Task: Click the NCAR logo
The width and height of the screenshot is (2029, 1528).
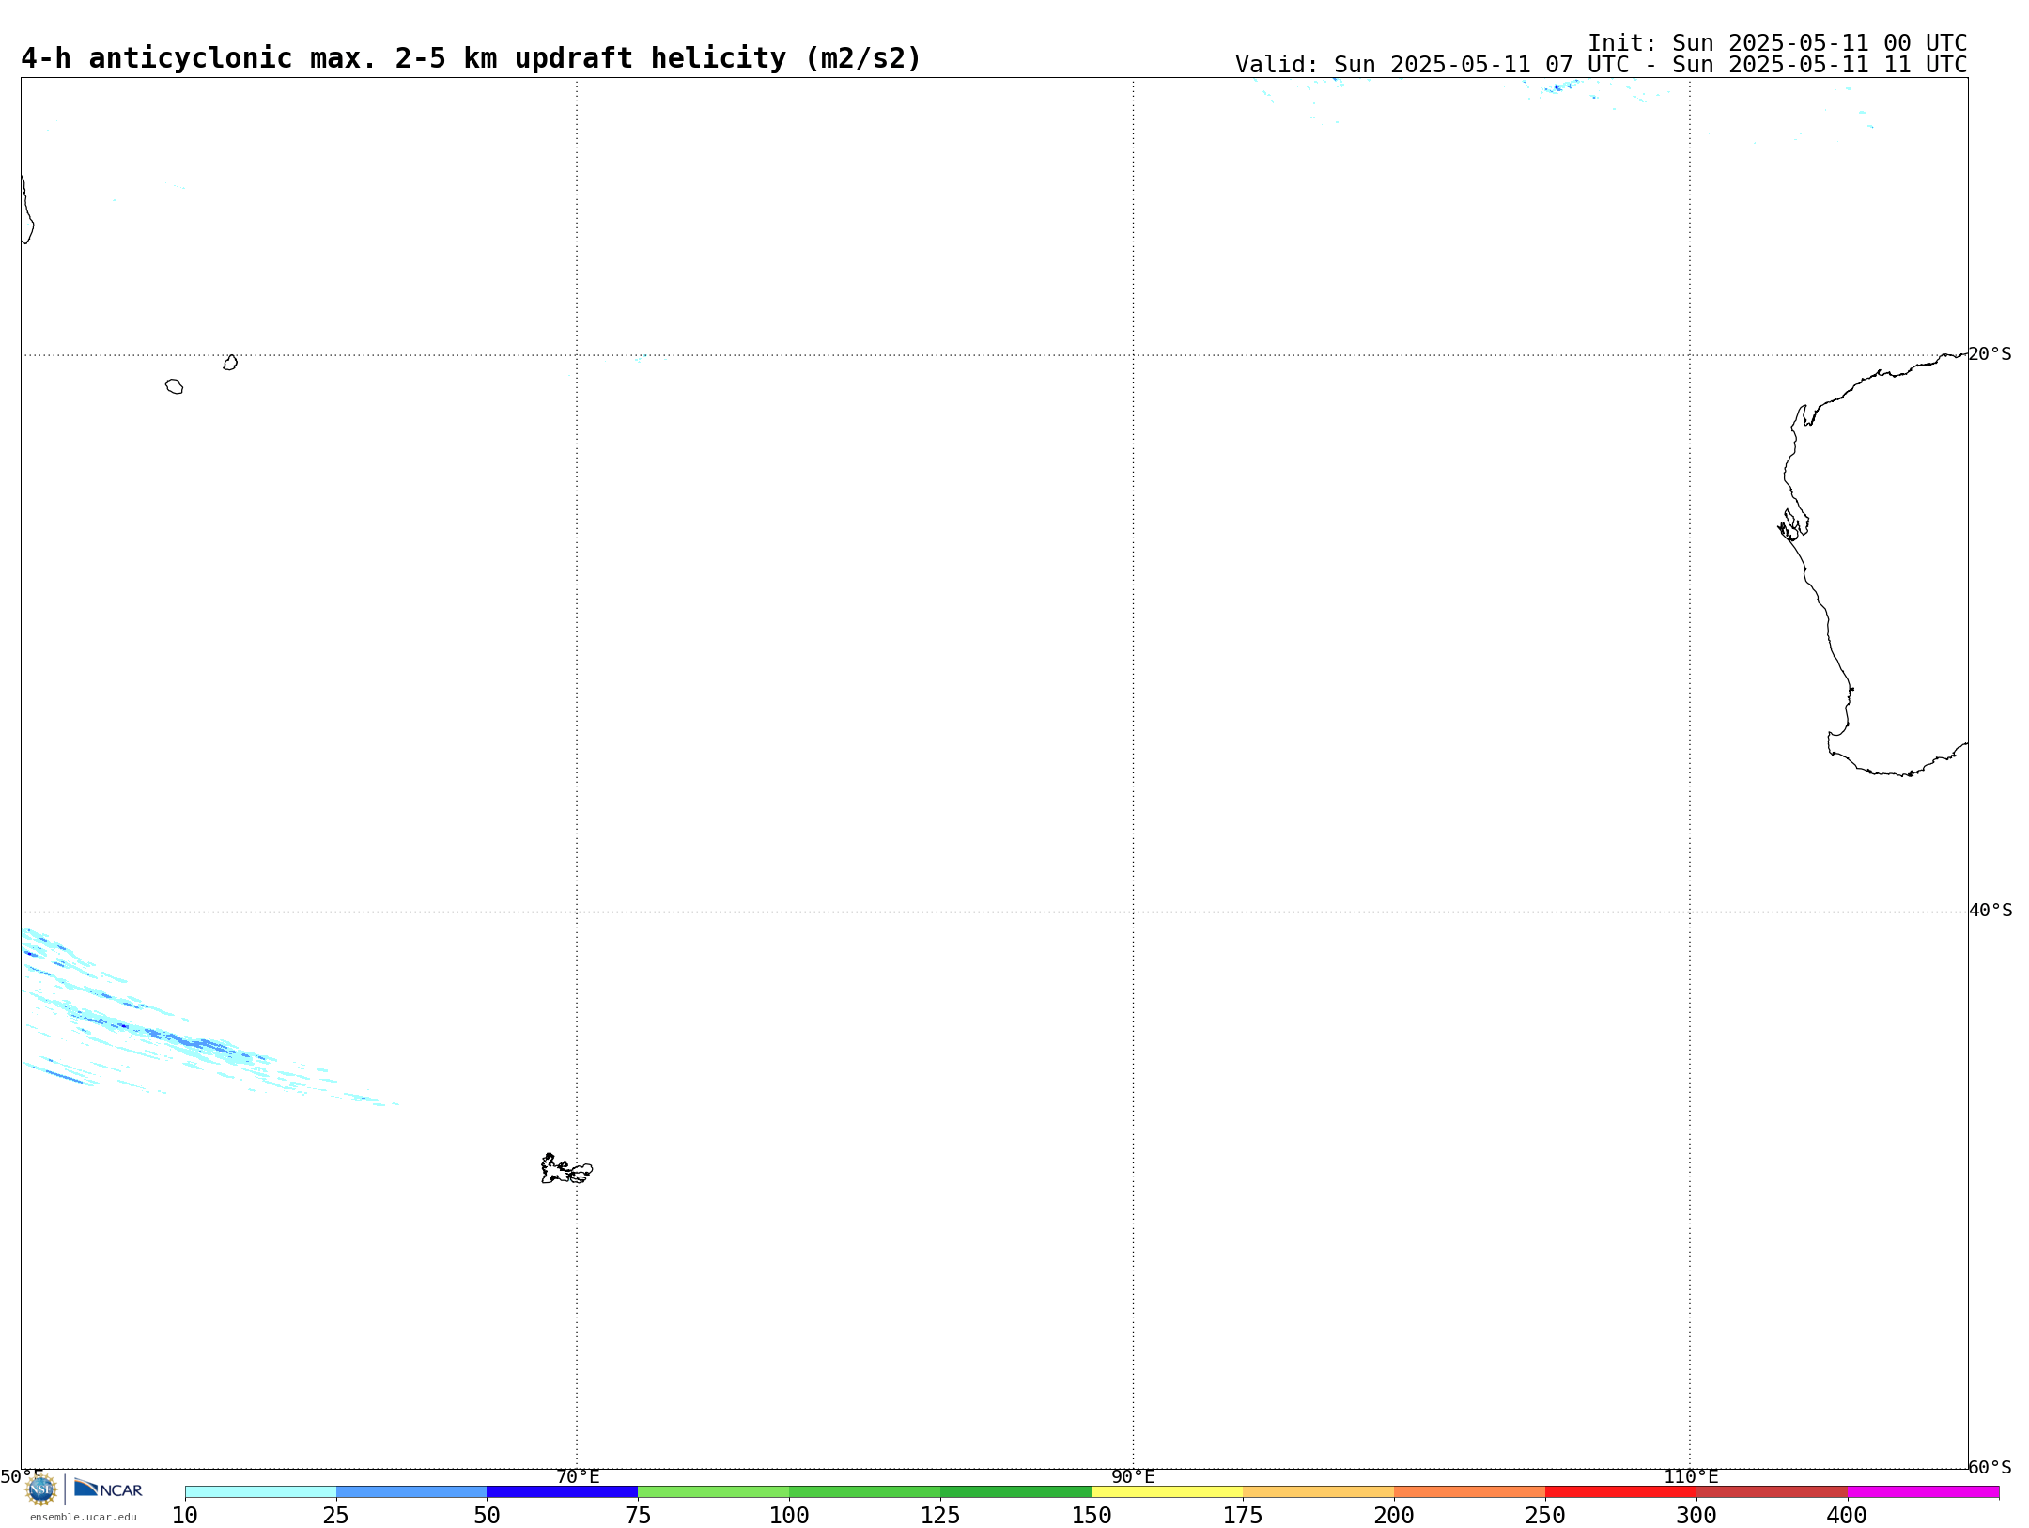Action: pyautogui.click(x=108, y=1489)
